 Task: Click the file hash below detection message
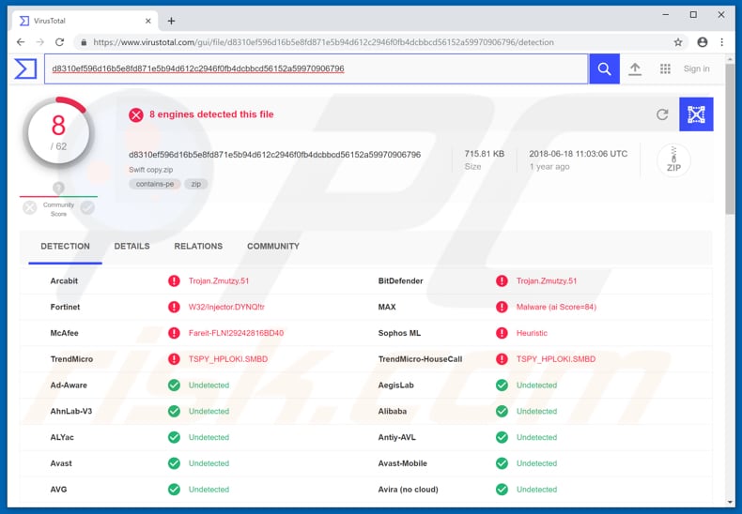coord(274,155)
